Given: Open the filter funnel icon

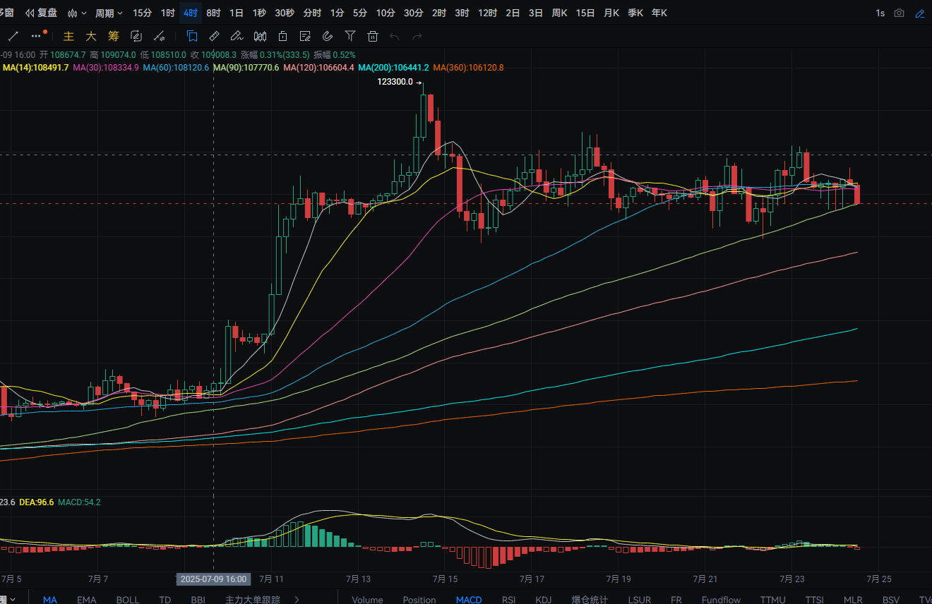Looking at the screenshot, I should tap(350, 36).
